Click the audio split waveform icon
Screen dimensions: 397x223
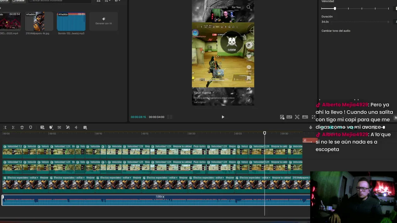click(x=76, y=127)
